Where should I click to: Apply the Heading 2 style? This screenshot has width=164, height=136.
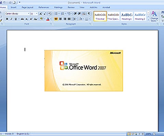click(x=140, y=16)
